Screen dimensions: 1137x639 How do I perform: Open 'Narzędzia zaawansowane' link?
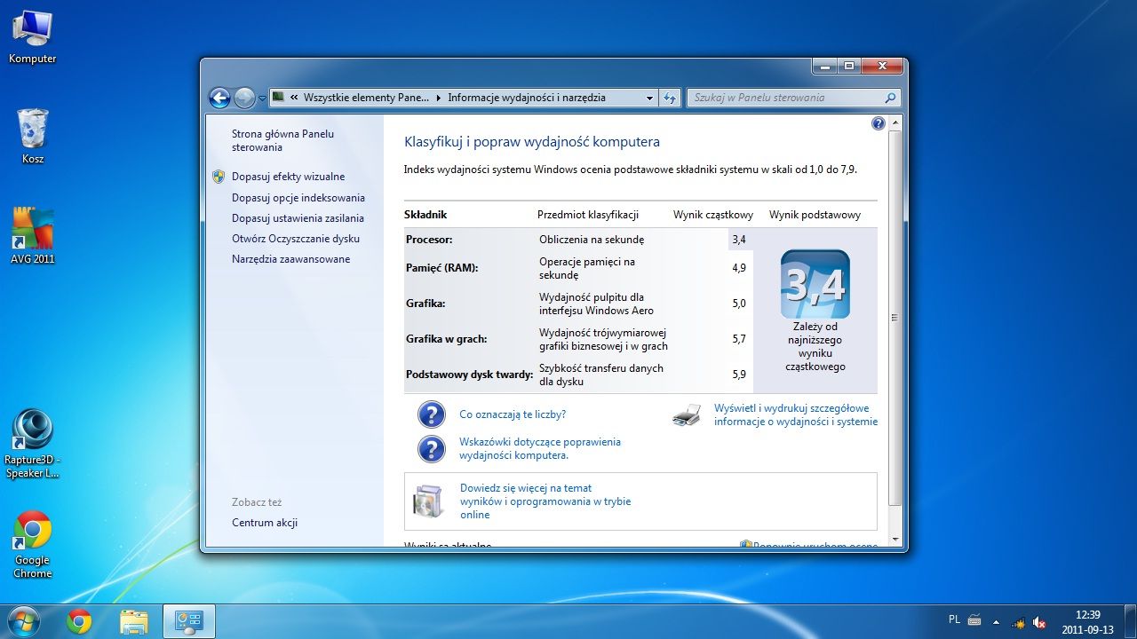[x=291, y=259]
